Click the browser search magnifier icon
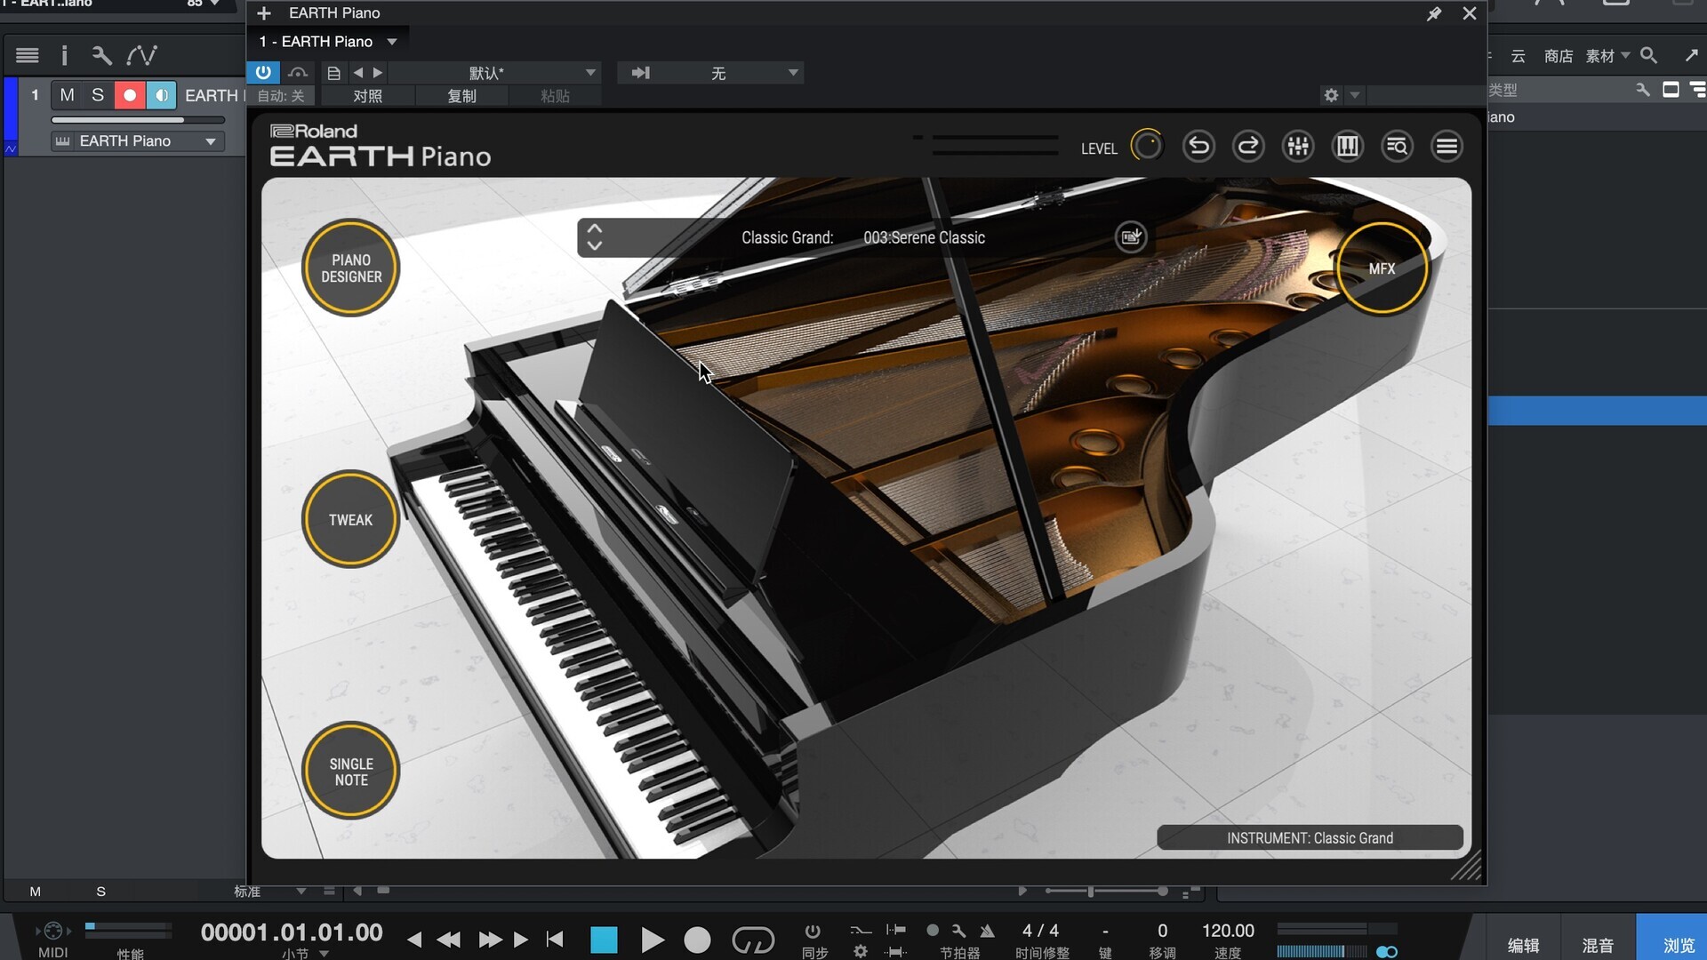The height and width of the screenshot is (960, 1707). [x=1648, y=55]
